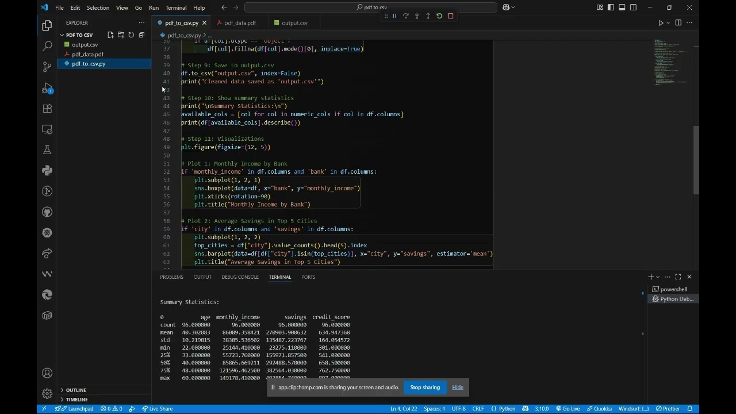
Task: Toggle the secondary side bar layout button
Action: [633, 7]
